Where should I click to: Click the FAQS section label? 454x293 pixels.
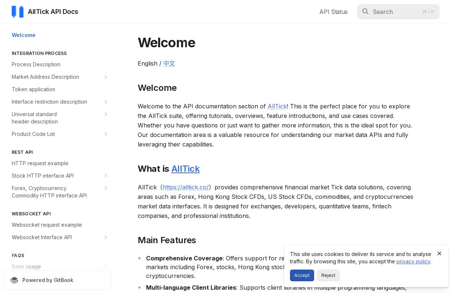coord(18,256)
